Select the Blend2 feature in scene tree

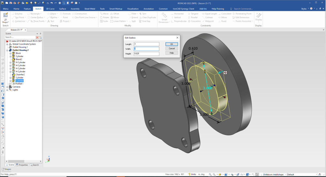[x=18, y=59]
